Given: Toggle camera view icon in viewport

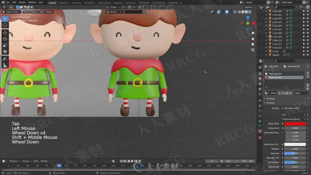Looking at the screenshot, I should pos(253,44).
